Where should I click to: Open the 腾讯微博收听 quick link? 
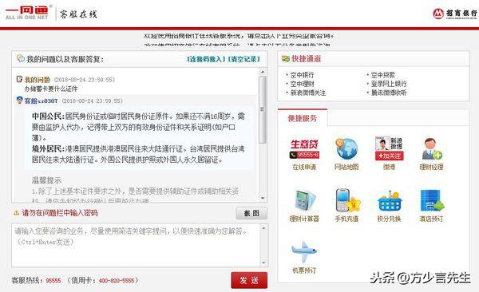[389, 93]
